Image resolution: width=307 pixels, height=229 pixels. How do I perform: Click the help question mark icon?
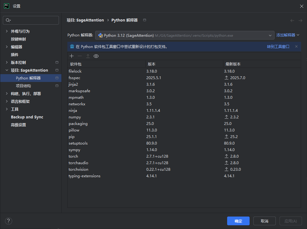tap(8, 221)
